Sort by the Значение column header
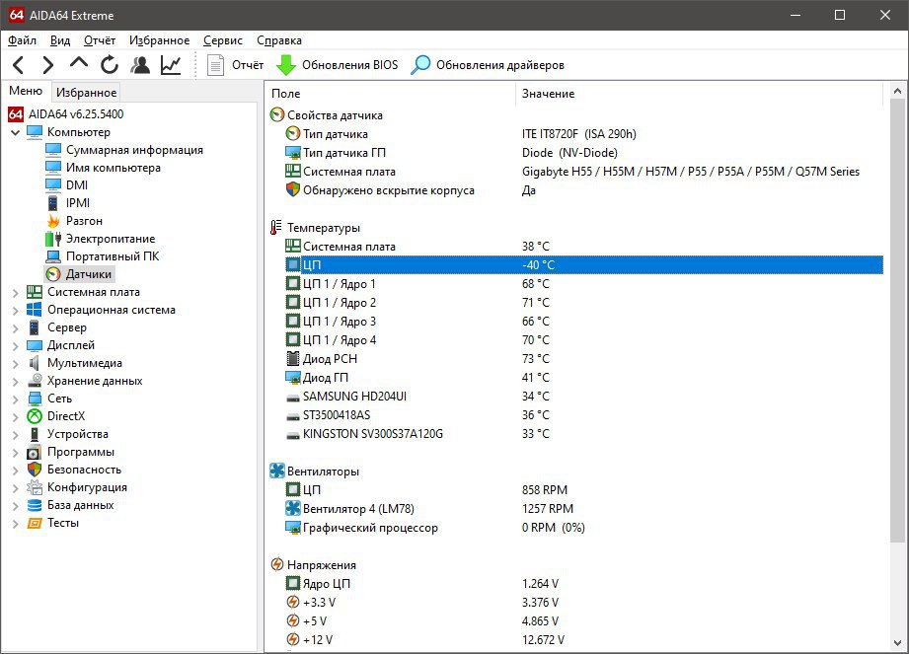This screenshot has width=909, height=654. (699, 94)
